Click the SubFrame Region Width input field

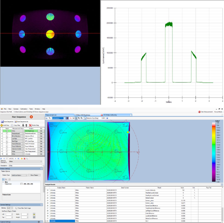pyautogui.click(x=25, y=214)
